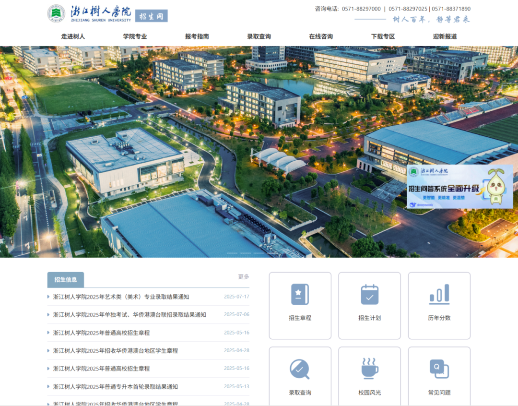
Task: Open the 单独考试、华侨港澳台联招录取结果通知 article
Action: tap(129, 315)
